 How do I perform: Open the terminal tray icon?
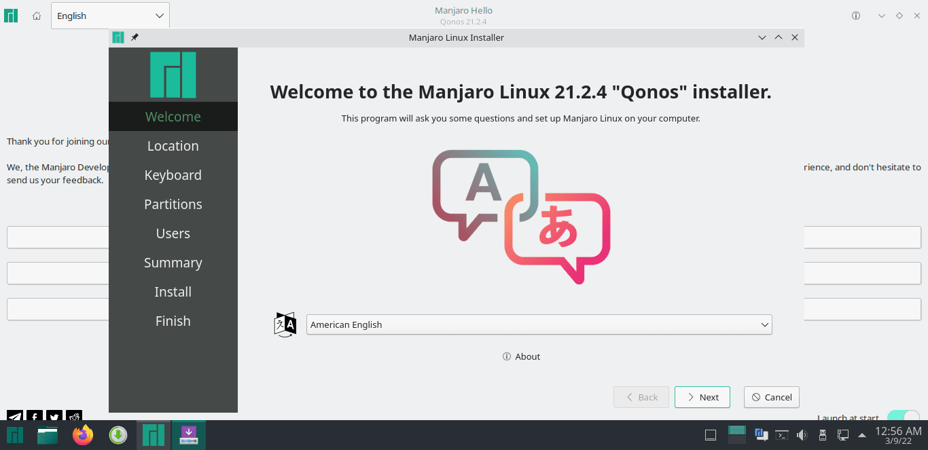782,435
